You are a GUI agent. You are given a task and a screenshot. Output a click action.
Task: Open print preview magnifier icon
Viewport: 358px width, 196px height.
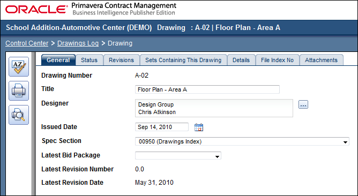point(19,115)
